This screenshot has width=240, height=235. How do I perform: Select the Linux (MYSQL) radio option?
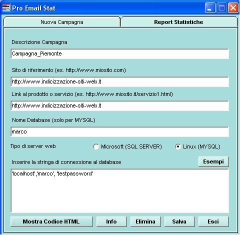pos(178,146)
